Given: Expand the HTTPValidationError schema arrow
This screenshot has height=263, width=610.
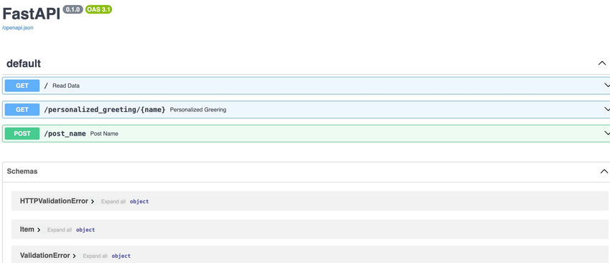Looking at the screenshot, I should 93,201.
